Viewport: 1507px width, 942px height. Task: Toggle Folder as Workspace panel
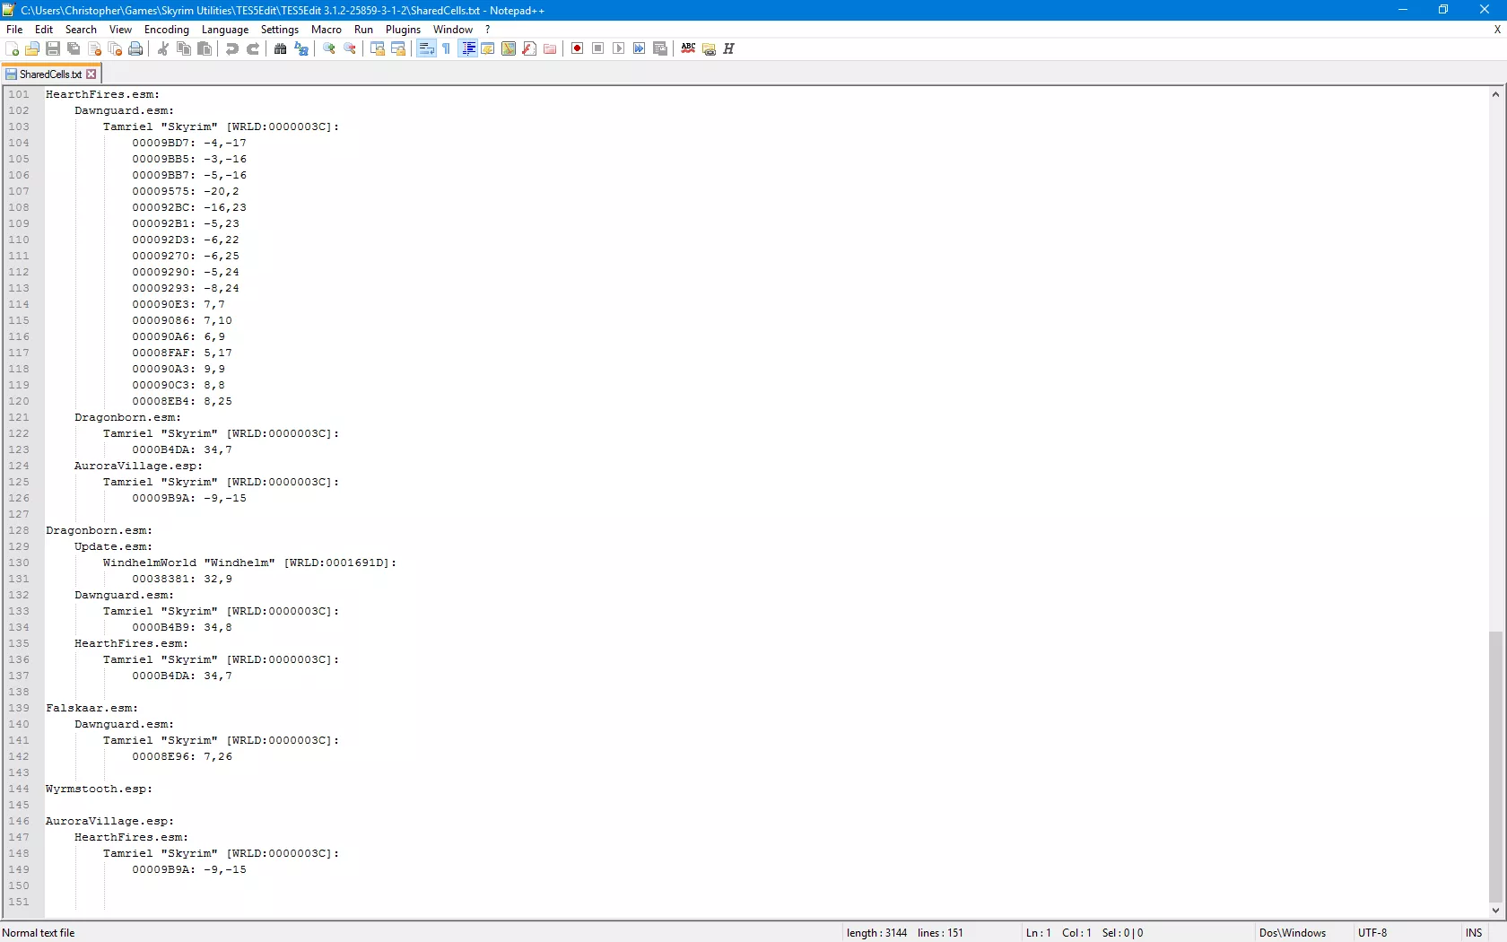(550, 48)
